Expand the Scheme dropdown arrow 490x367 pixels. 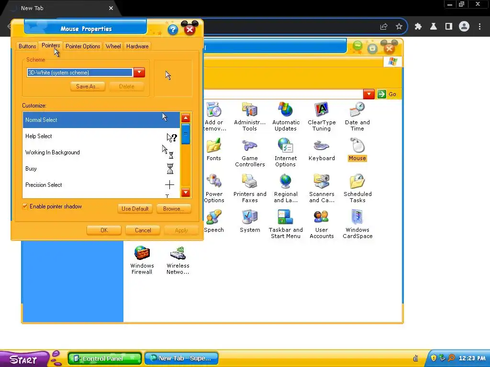139,73
